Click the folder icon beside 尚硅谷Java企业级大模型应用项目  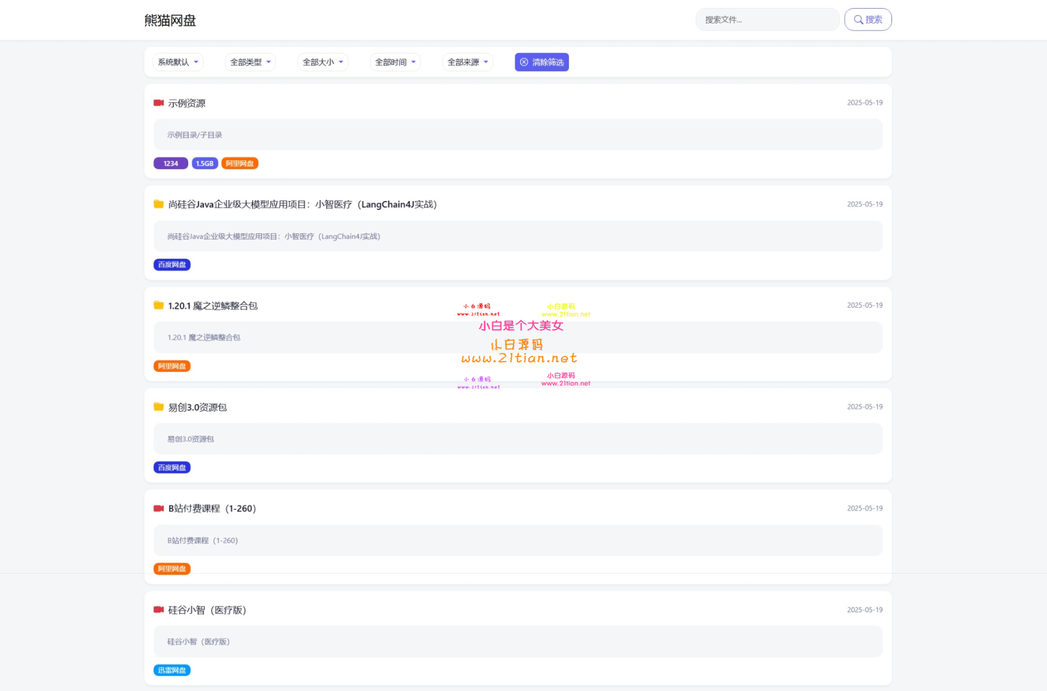pos(158,204)
